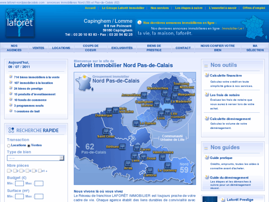Click the Laforêt logo
This screenshot has width=269, height=202.
(x=20, y=23)
